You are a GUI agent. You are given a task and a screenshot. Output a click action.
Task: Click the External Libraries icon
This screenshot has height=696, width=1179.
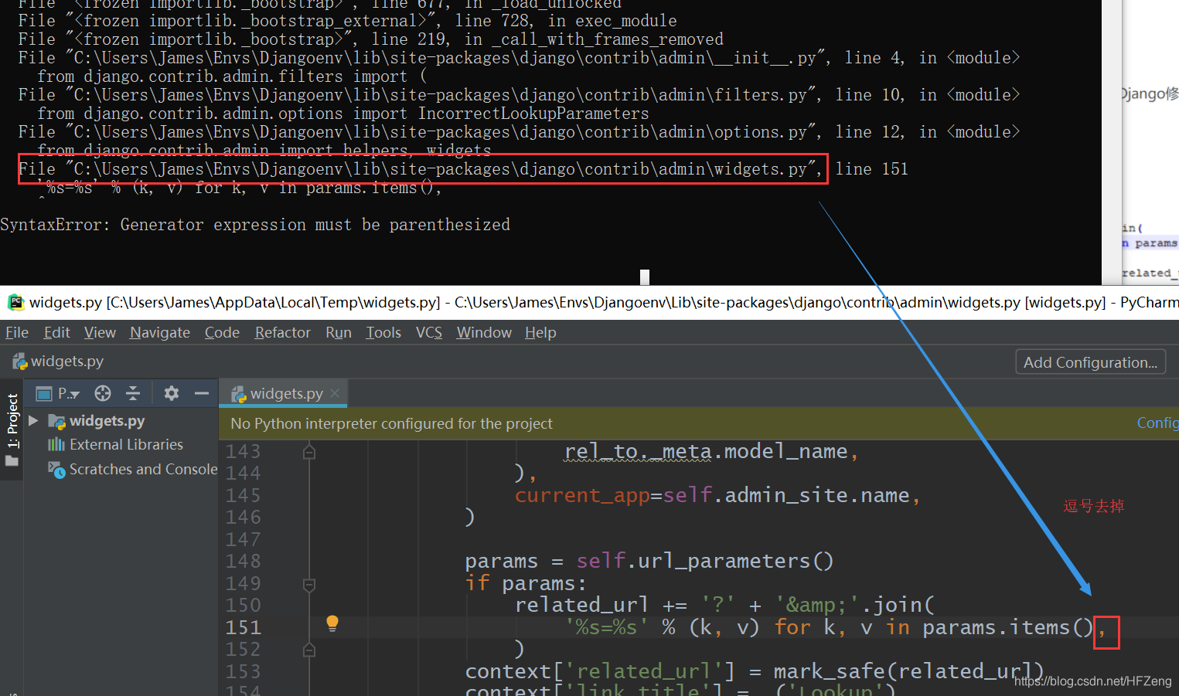(x=56, y=444)
